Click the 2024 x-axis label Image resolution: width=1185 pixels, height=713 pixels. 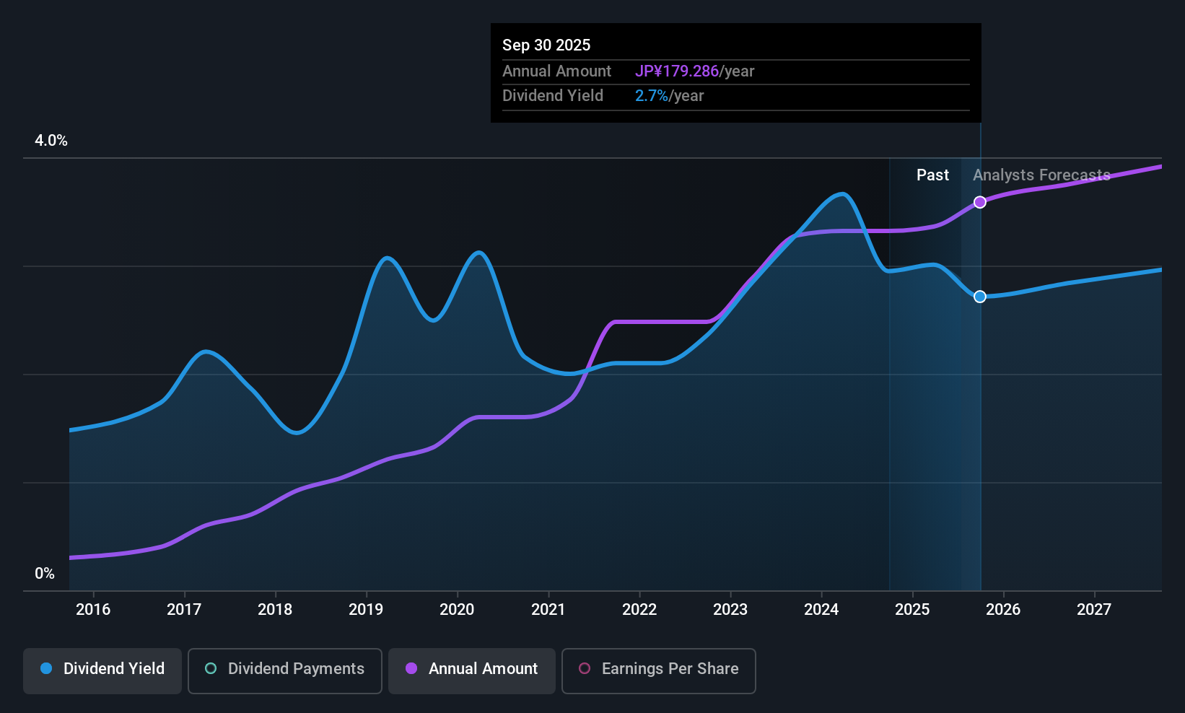tap(821, 609)
